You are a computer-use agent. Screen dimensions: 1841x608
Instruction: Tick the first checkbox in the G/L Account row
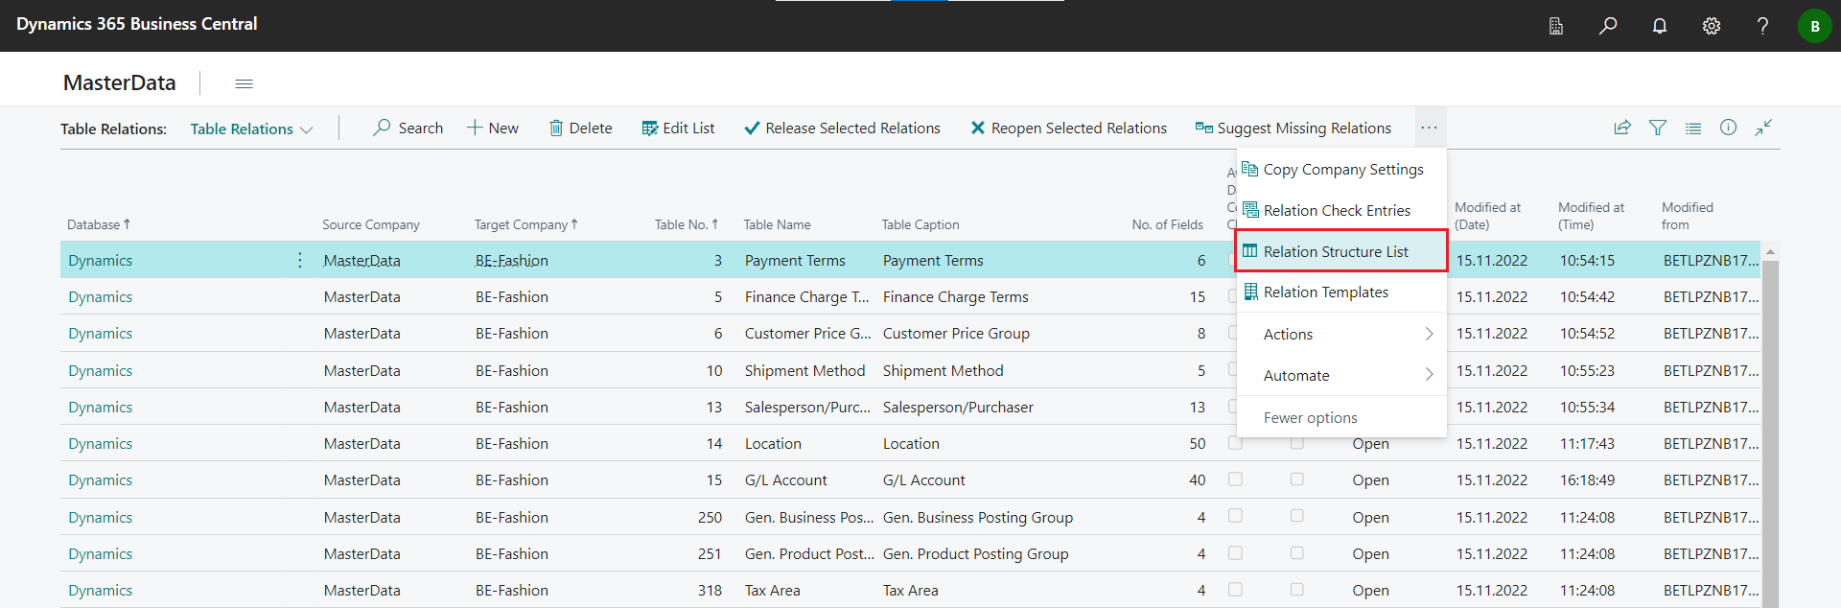point(1235,479)
